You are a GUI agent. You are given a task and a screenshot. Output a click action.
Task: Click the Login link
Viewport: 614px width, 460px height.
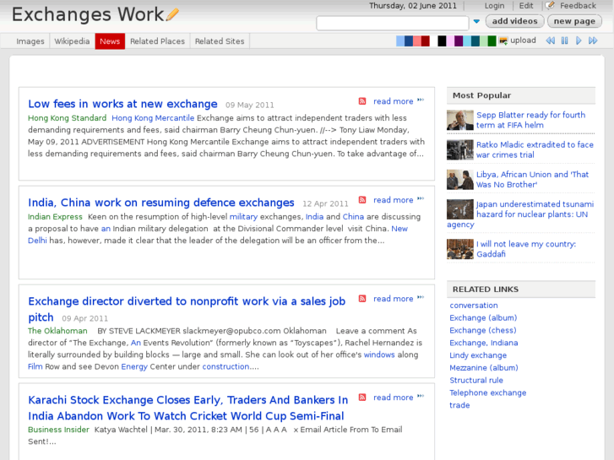(x=495, y=5)
